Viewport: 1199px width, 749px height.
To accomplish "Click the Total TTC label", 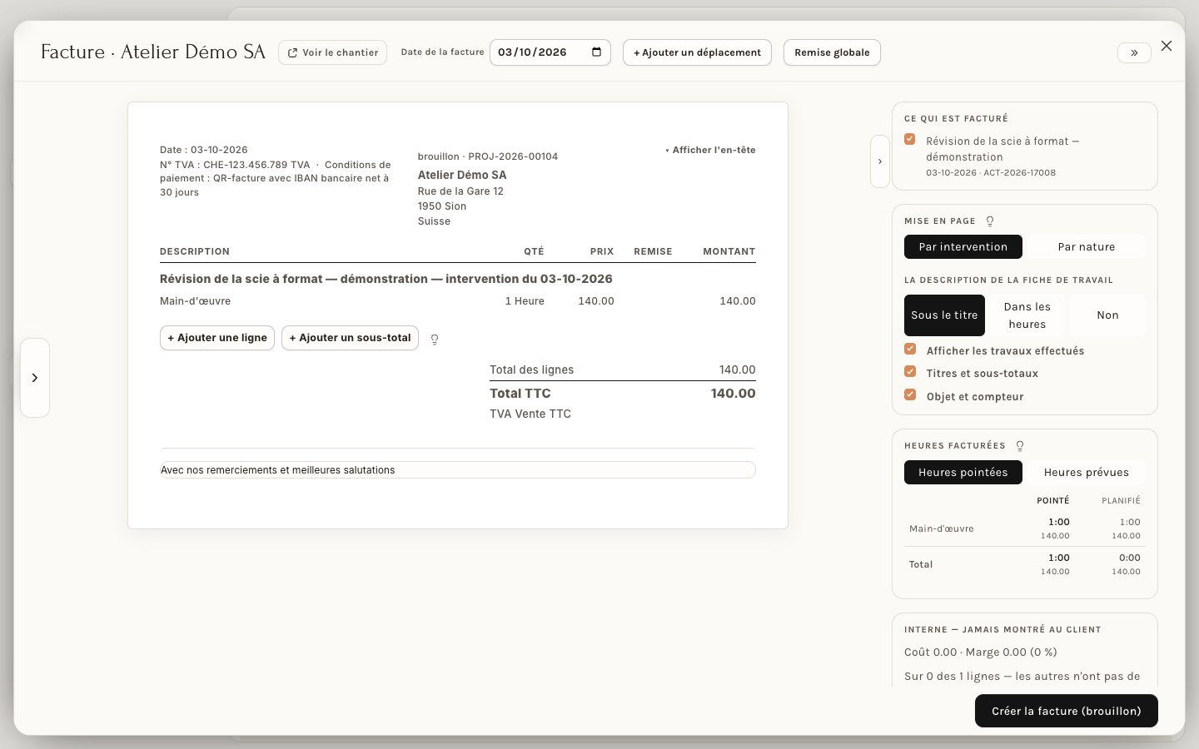I will click(x=520, y=394).
